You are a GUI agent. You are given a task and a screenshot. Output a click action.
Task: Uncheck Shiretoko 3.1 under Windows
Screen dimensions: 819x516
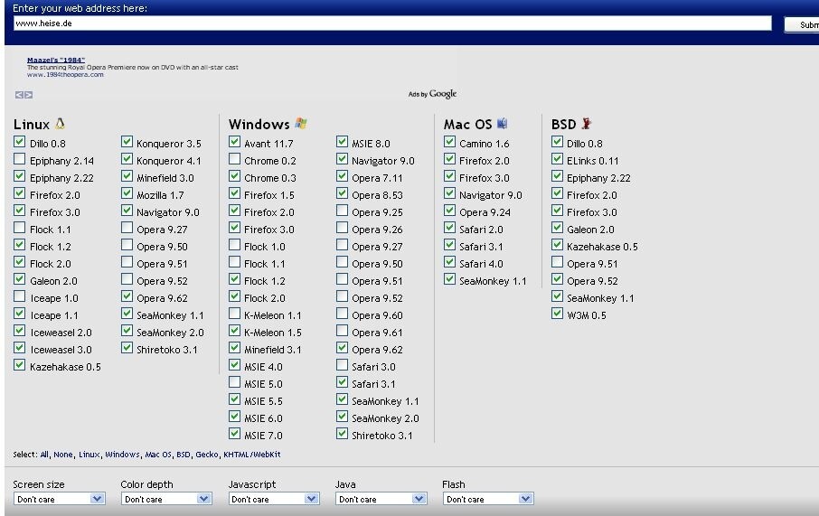click(342, 434)
